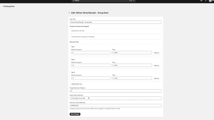Edit Tier 3 minimum buyers field

click(91, 78)
